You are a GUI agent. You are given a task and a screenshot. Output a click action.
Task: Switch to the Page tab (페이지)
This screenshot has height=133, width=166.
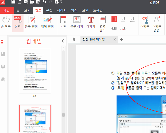(61, 10)
